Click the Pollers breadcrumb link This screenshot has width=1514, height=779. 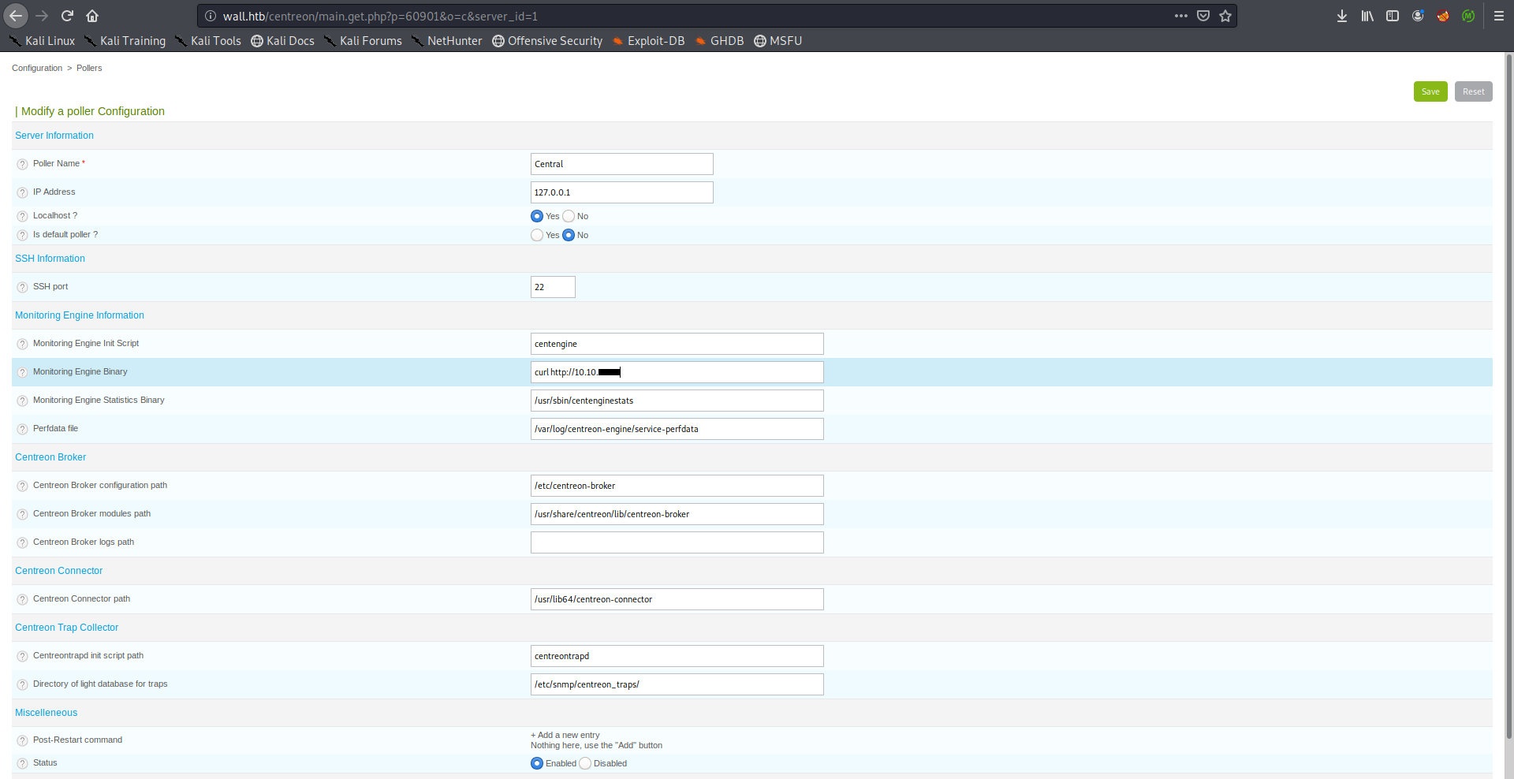(89, 68)
